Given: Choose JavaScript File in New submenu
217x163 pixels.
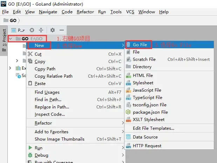Looking at the screenshot, I should click(169, 90).
